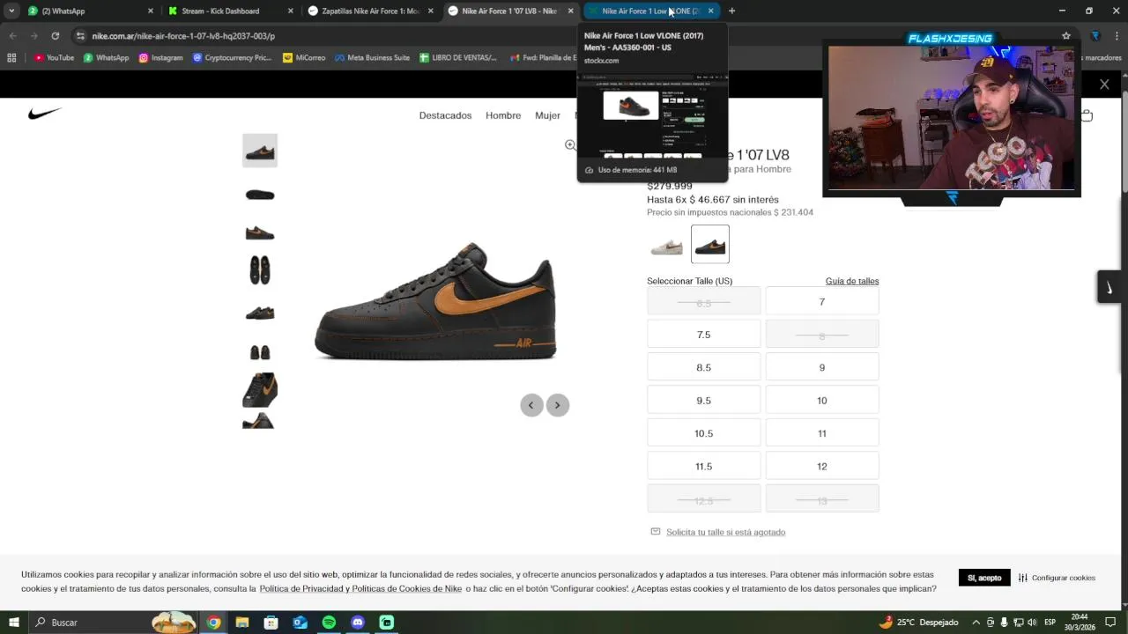Switch to the Zapatillas Nike Air Force 1 tab

[x=370, y=11]
